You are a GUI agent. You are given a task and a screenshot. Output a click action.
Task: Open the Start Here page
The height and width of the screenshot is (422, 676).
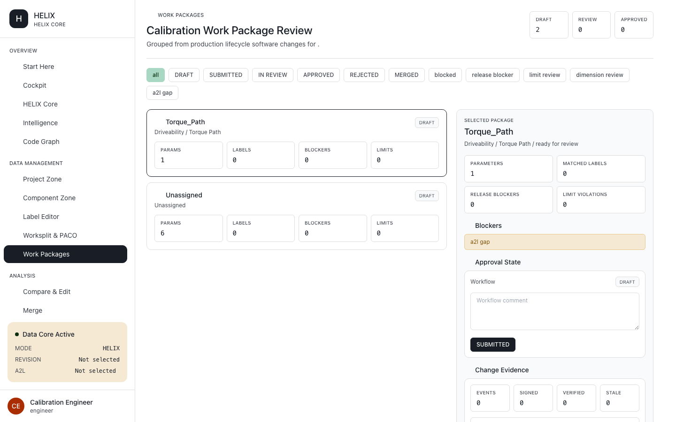[65, 67]
